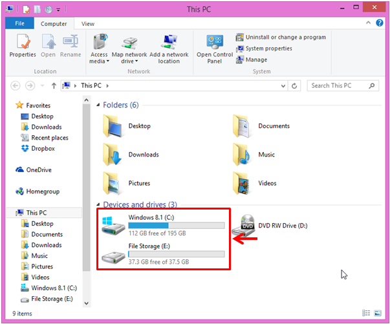The width and height of the screenshot is (390, 324).
Task: Select Add a network location
Action: [169, 49]
